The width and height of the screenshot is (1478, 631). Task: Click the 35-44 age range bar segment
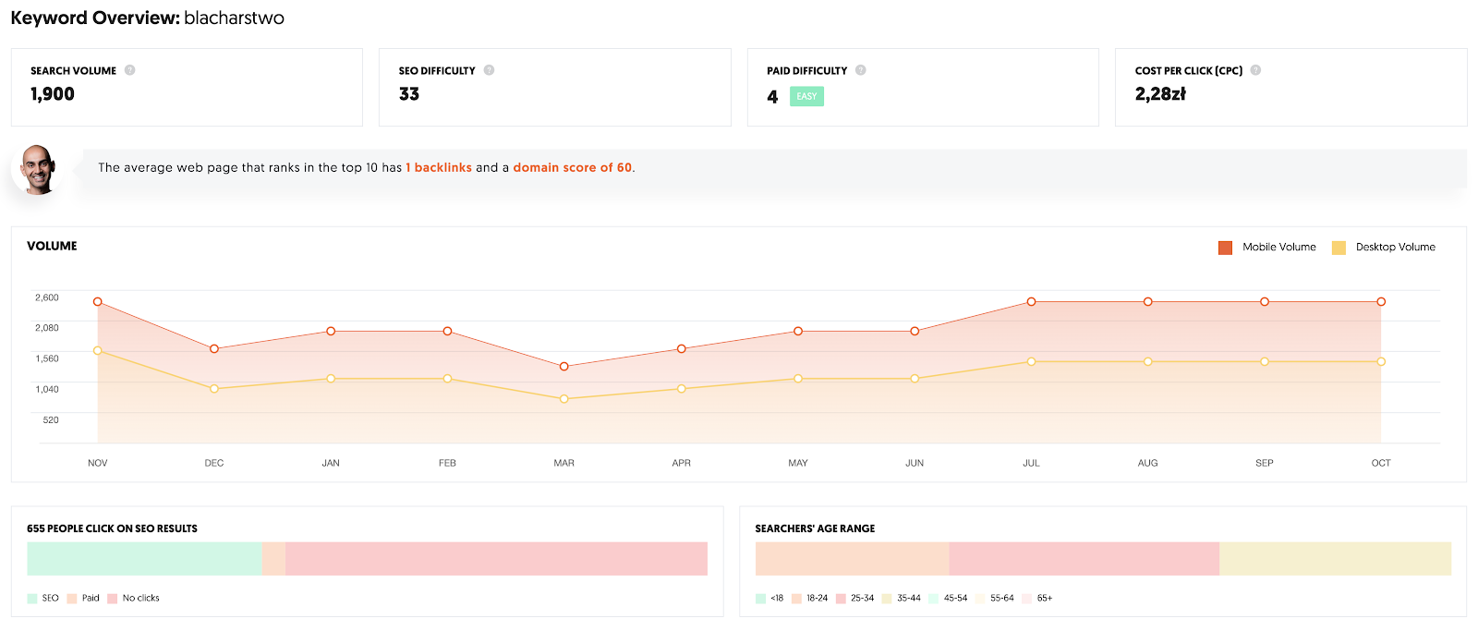(x=1335, y=559)
